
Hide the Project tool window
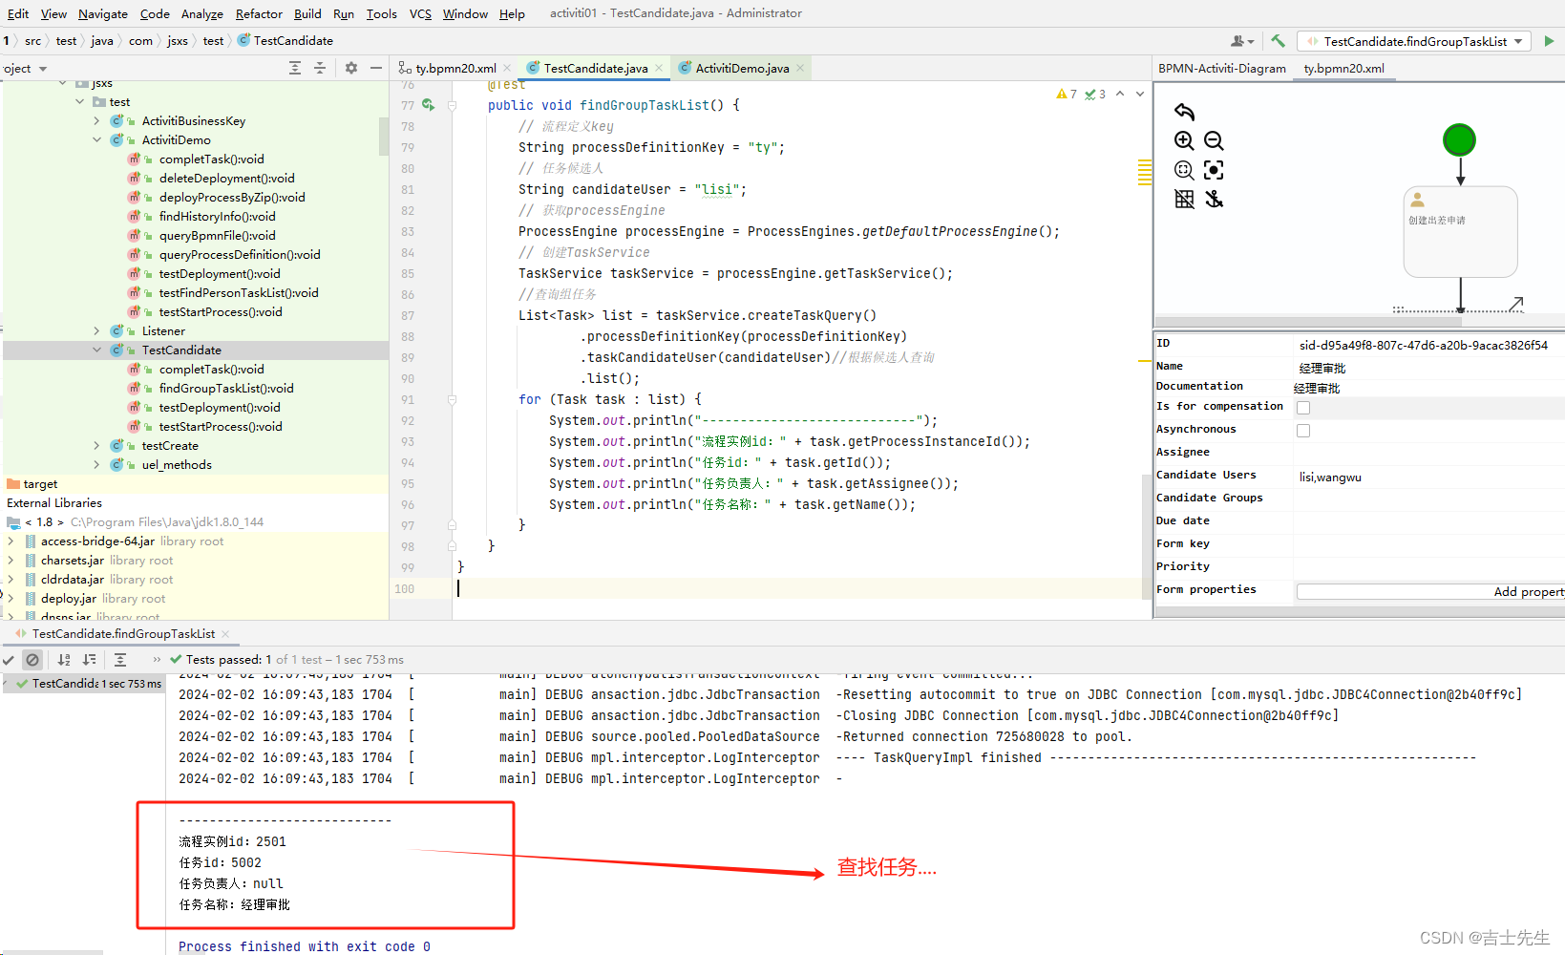click(x=376, y=68)
